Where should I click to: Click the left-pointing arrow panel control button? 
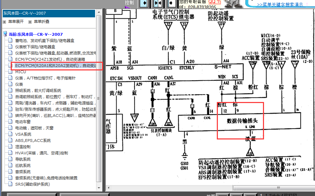click(x=171, y=3)
